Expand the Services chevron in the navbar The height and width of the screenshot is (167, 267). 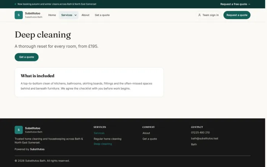76,15
